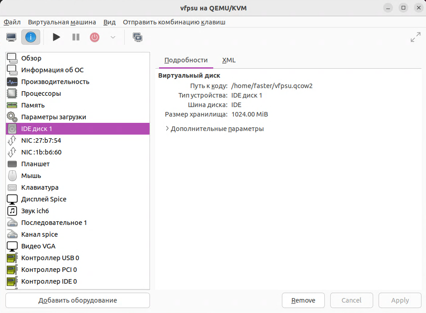The width and height of the screenshot is (426, 313).
Task: Toggle the hardware details info button
Action: point(31,37)
